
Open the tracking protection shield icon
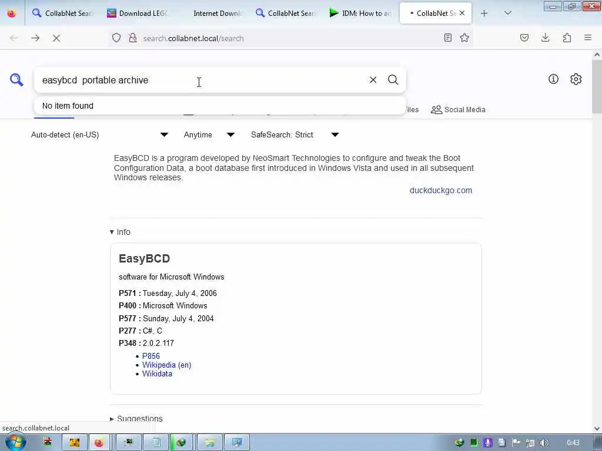tap(116, 38)
